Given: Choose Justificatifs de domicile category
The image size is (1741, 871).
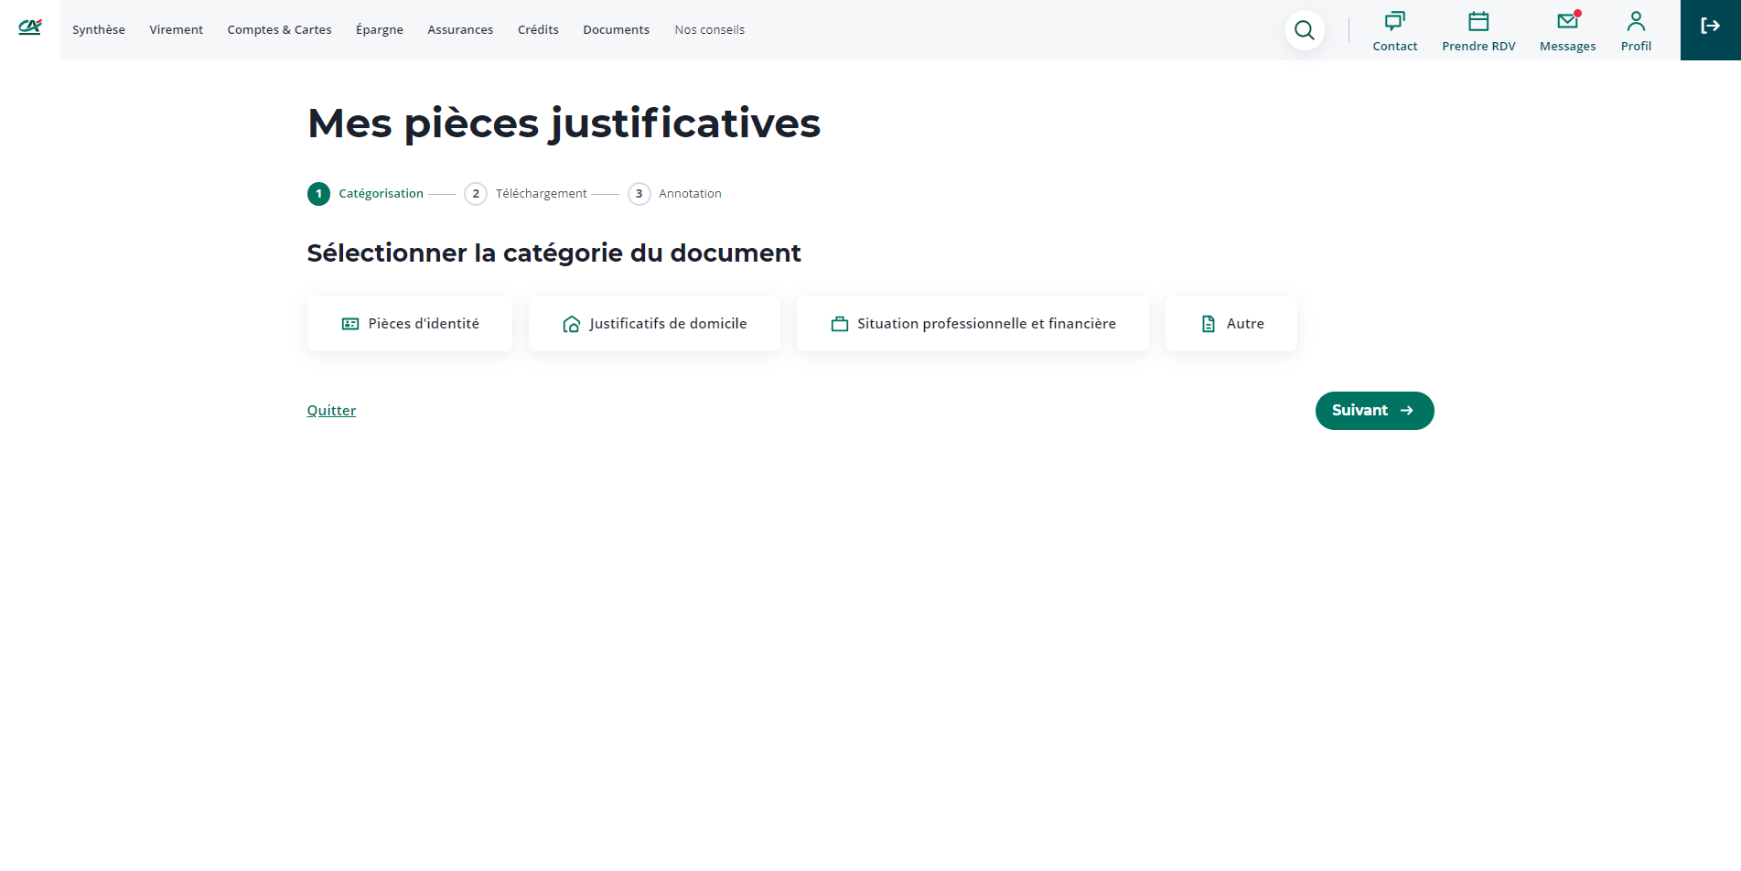Looking at the screenshot, I should (654, 324).
